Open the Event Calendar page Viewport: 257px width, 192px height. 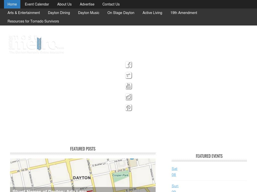click(37, 4)
